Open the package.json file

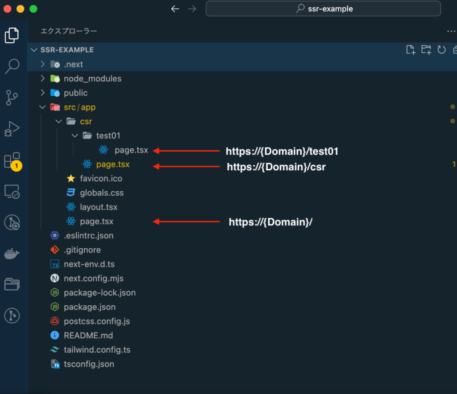[x=89, y=307]
